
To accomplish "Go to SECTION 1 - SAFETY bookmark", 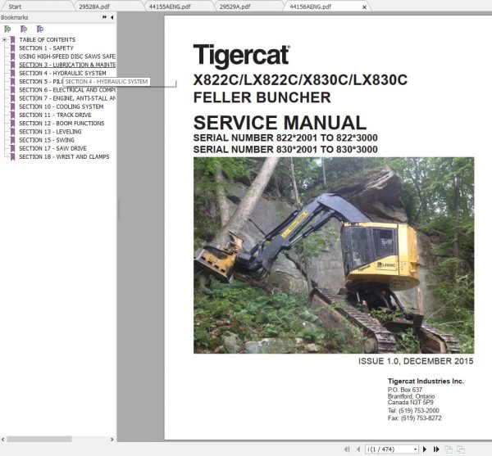I will [46, 48].
